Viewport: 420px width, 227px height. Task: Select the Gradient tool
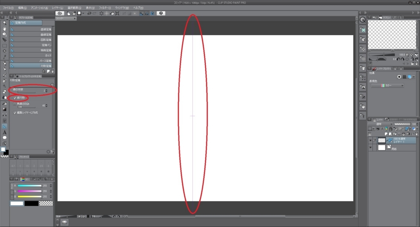(x=5, y=109)
